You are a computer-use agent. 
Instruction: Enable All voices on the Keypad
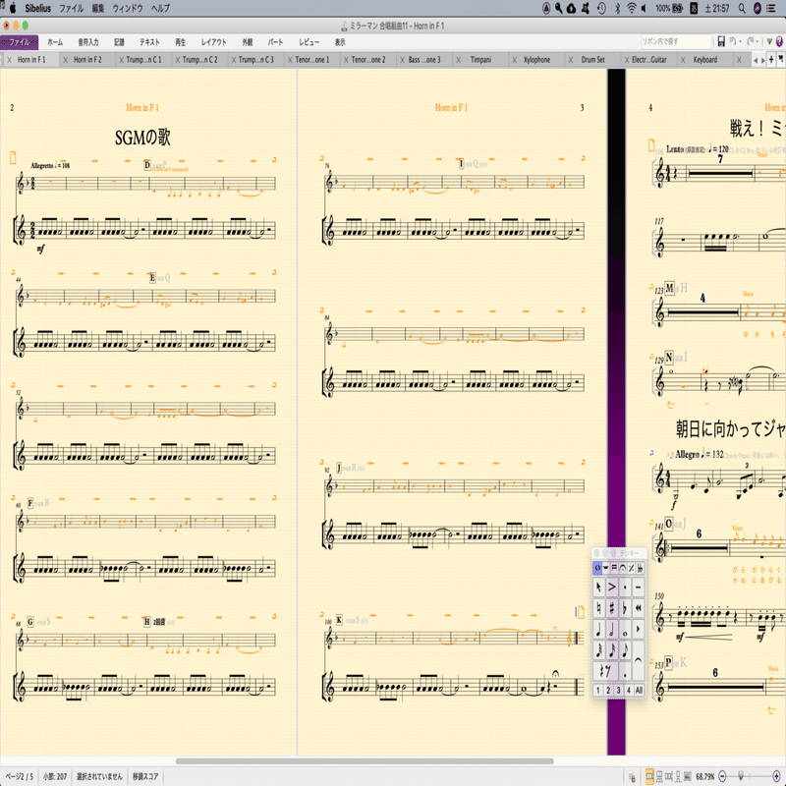click(640, 688)
